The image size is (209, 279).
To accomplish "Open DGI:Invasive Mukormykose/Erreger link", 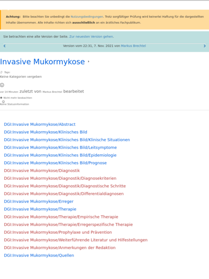I will [x=39, y=201].
